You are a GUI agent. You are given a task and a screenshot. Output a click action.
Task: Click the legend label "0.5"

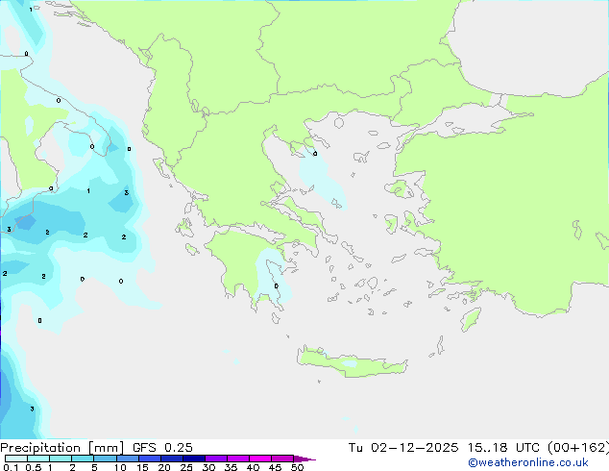[34, 467]
